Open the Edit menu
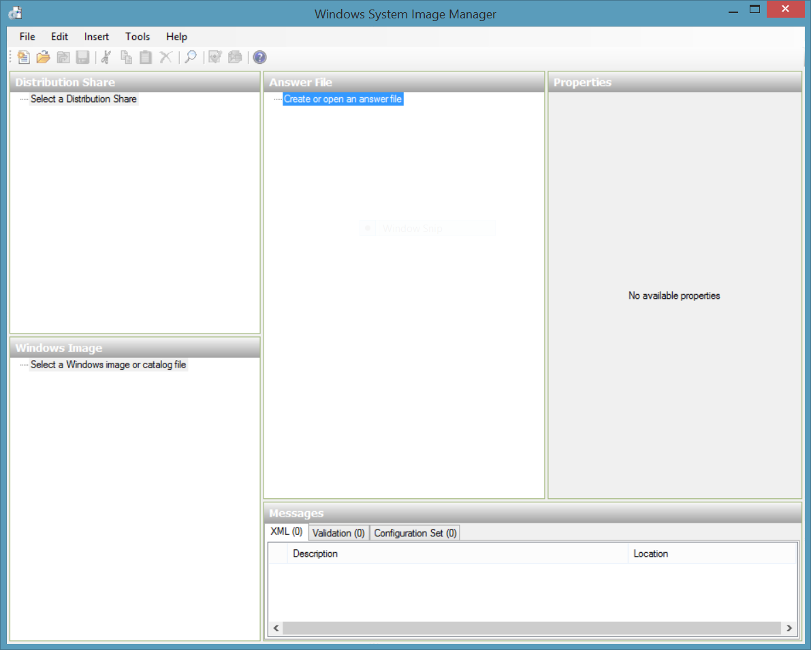Image resolution: width=811 pixels, height=650 pixels. [59, 37]
